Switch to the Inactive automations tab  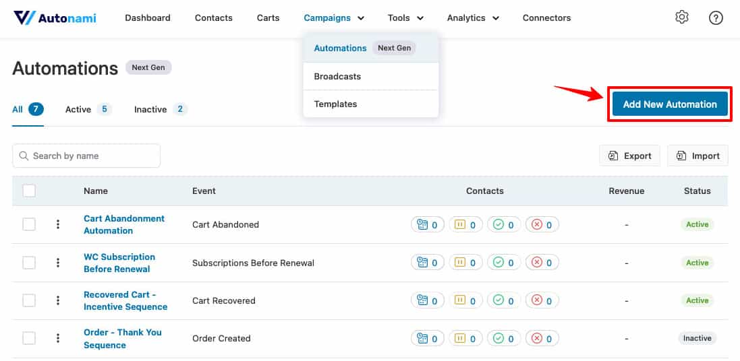click(161, 109)
